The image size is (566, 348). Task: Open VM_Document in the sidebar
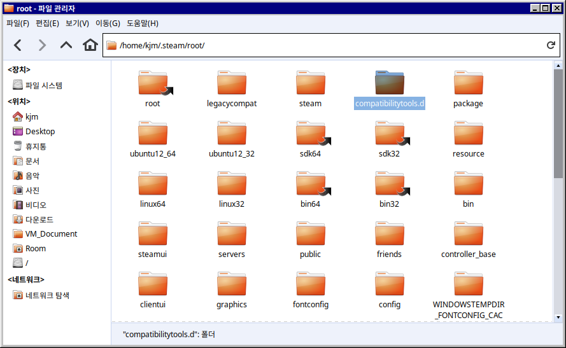pyautogui.click(x=45, y=233)
